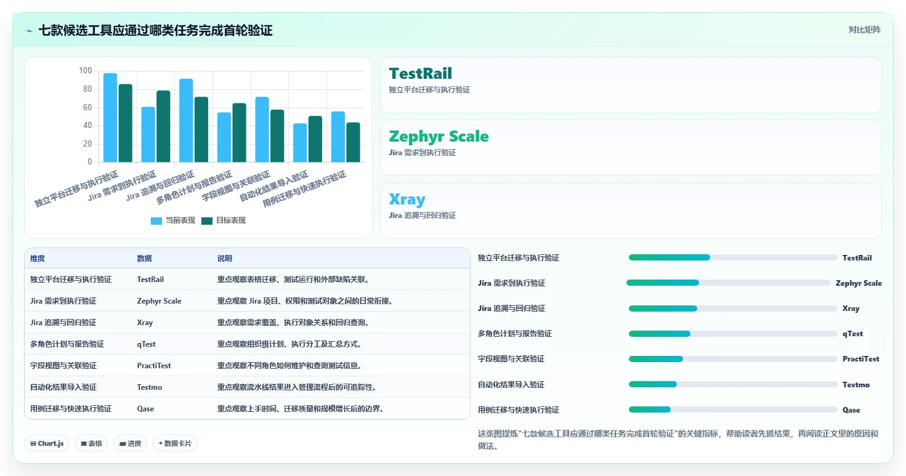906x476 pixels.
Task: Click the dark-green bar for Jira 需求到执行验证
Action: coord(163,126)
